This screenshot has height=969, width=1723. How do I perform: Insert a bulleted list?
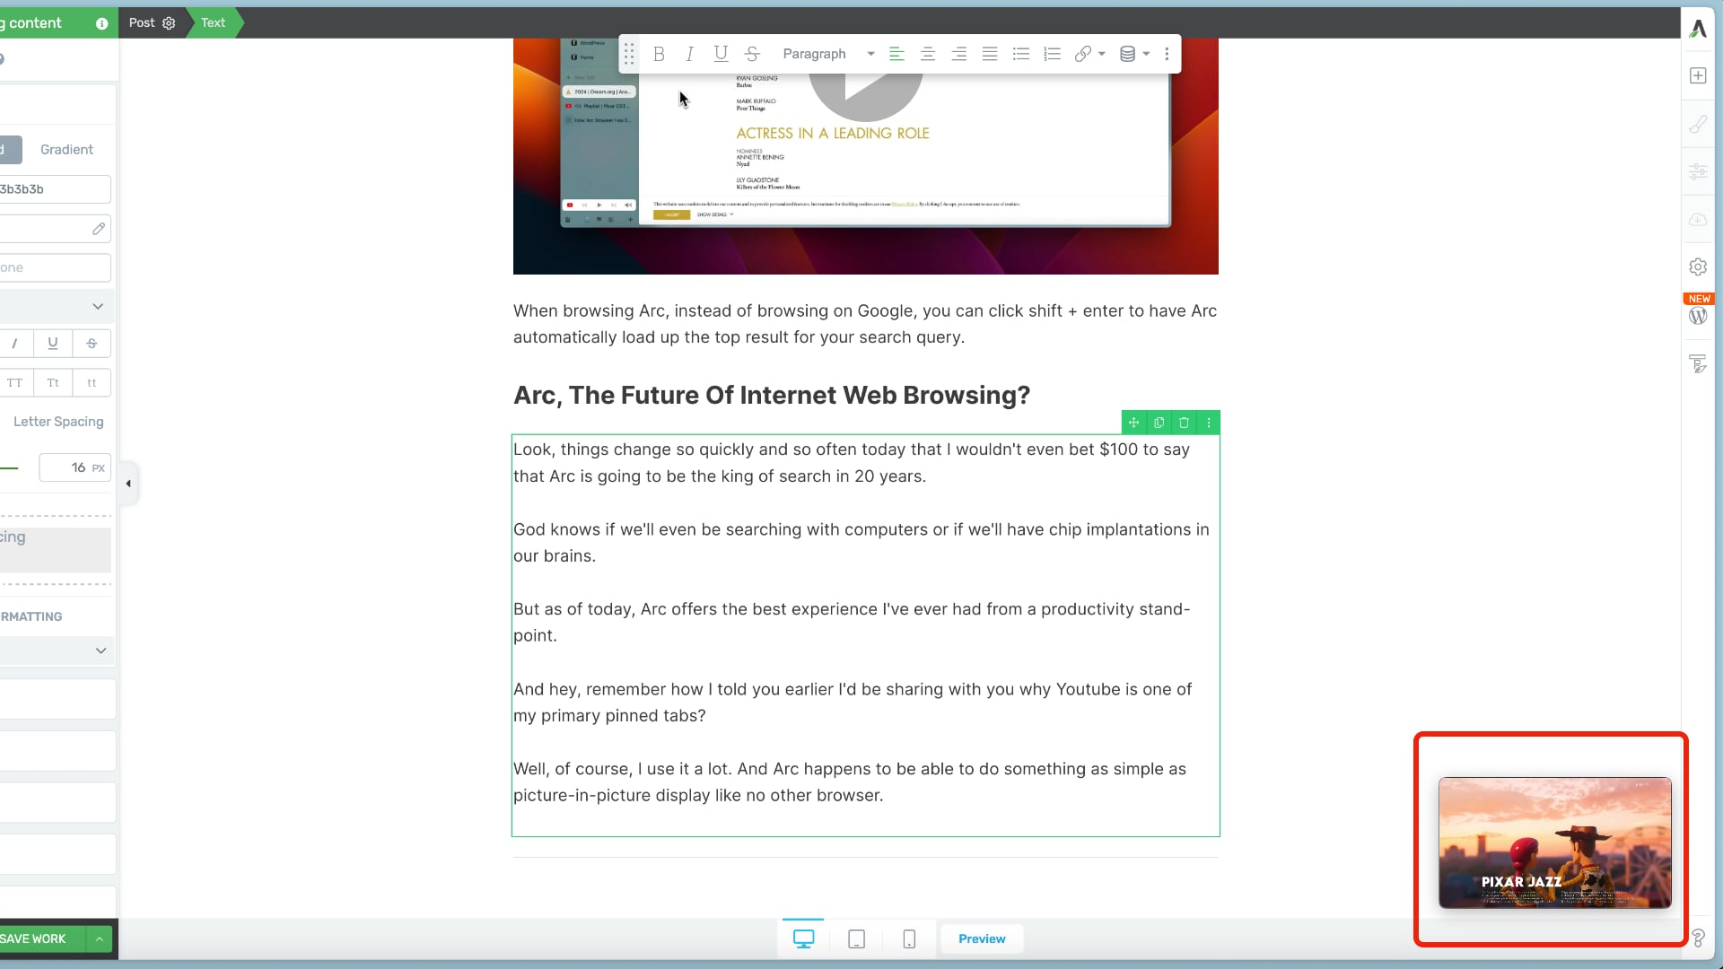click(1020, 54)
